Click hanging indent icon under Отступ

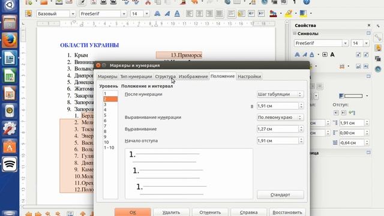coord(352,113)
